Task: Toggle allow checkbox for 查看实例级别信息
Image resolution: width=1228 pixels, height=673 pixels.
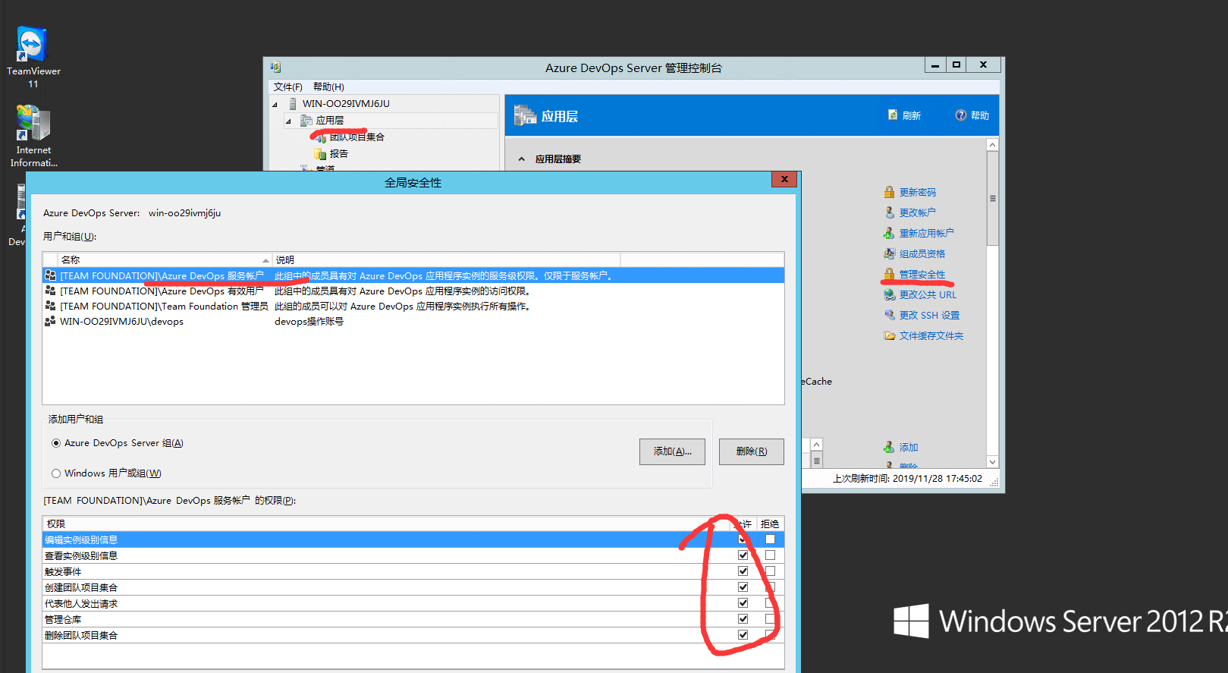Action: click(743, 555)
